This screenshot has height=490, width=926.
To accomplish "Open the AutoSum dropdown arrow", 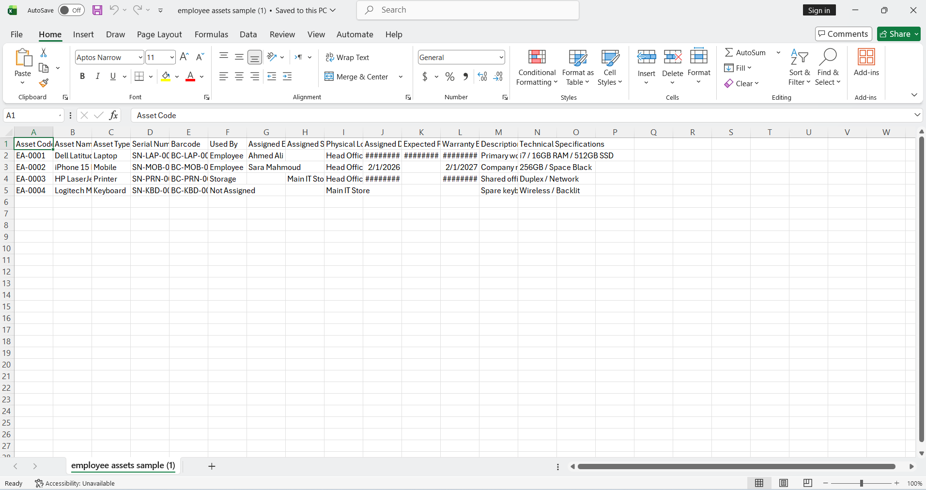I will coord(778,53).
